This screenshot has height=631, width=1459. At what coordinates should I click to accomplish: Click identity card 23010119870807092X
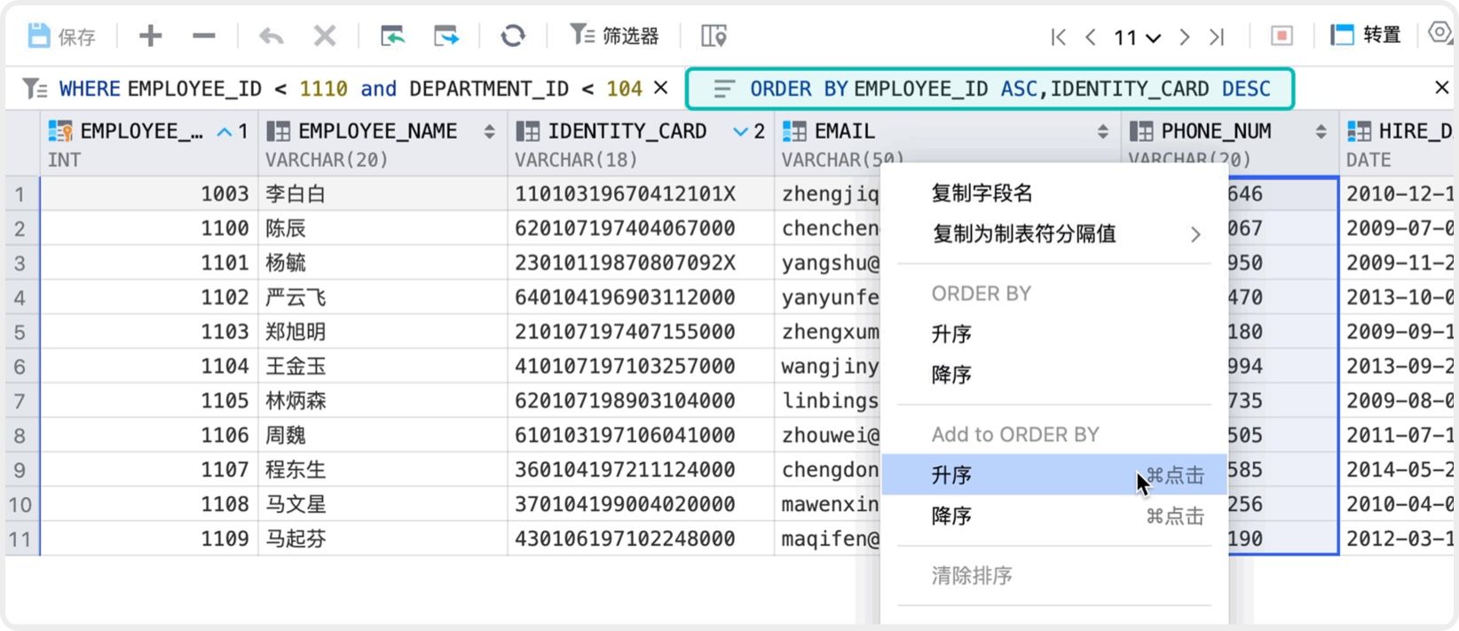[x=641, y=264]
